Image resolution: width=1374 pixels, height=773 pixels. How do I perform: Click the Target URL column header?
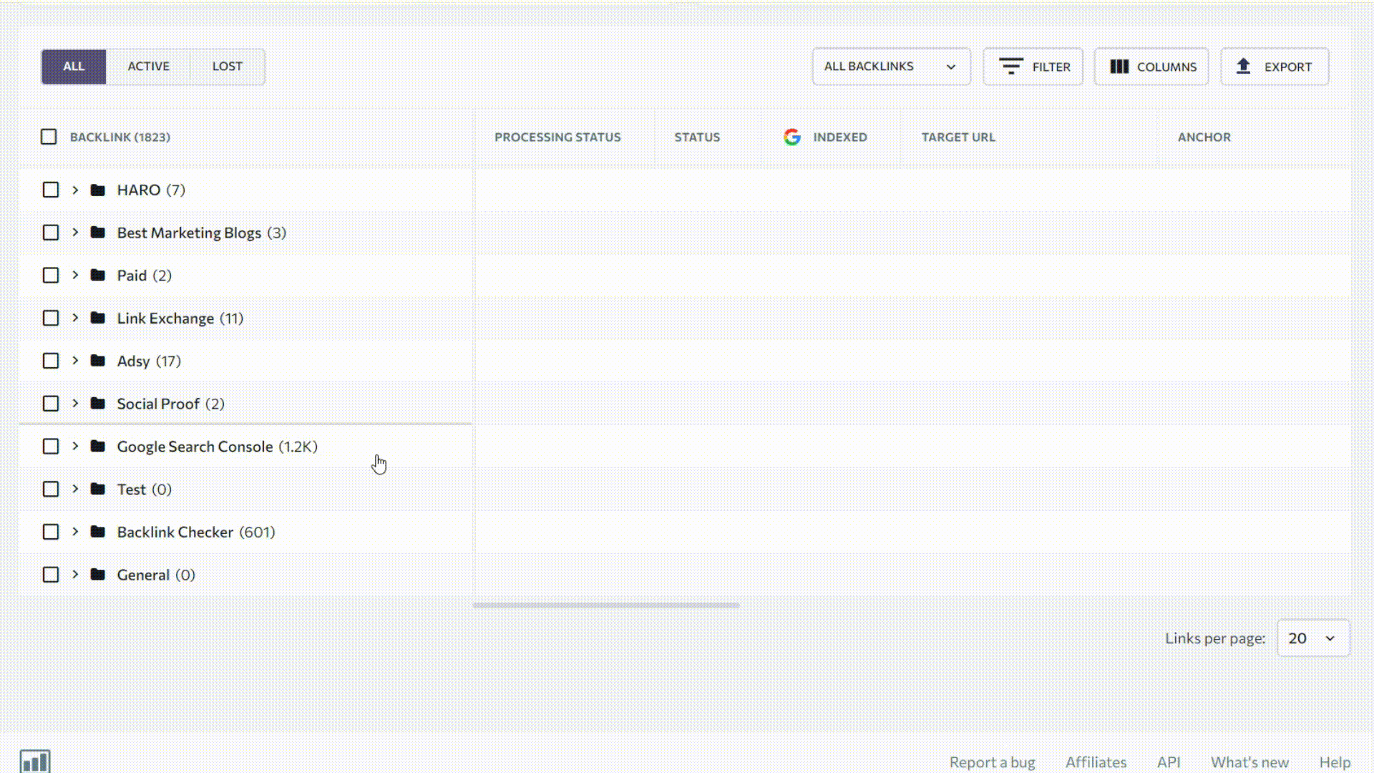point(958,137)
